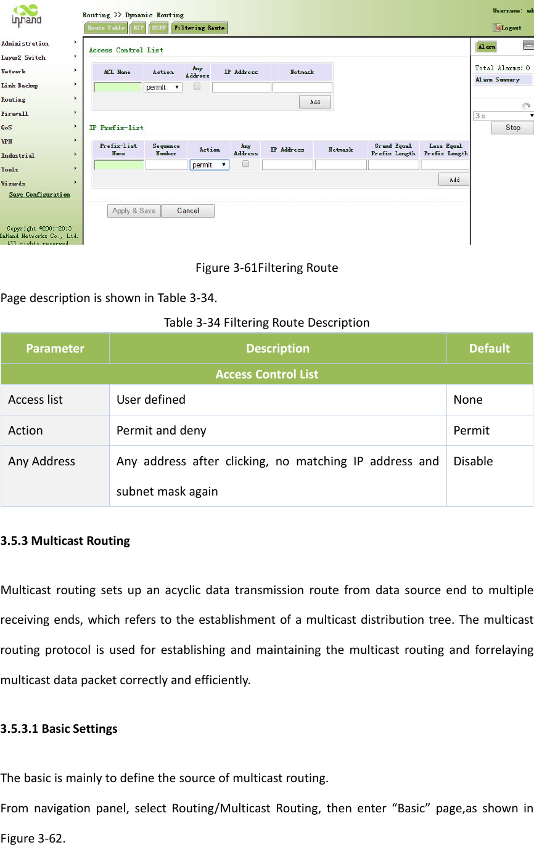Open the Action dropdown in IP Prefix-list

click(x=209, y=164)
